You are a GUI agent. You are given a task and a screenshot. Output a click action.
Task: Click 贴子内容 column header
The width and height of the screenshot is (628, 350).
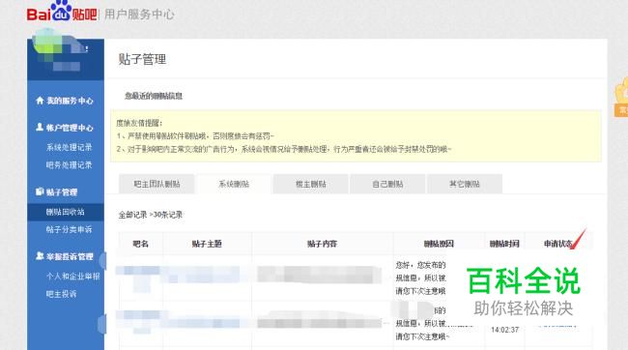[322, 244]
